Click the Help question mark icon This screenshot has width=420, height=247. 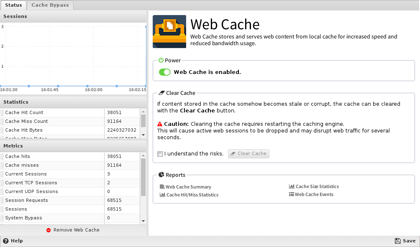(6, 241)
